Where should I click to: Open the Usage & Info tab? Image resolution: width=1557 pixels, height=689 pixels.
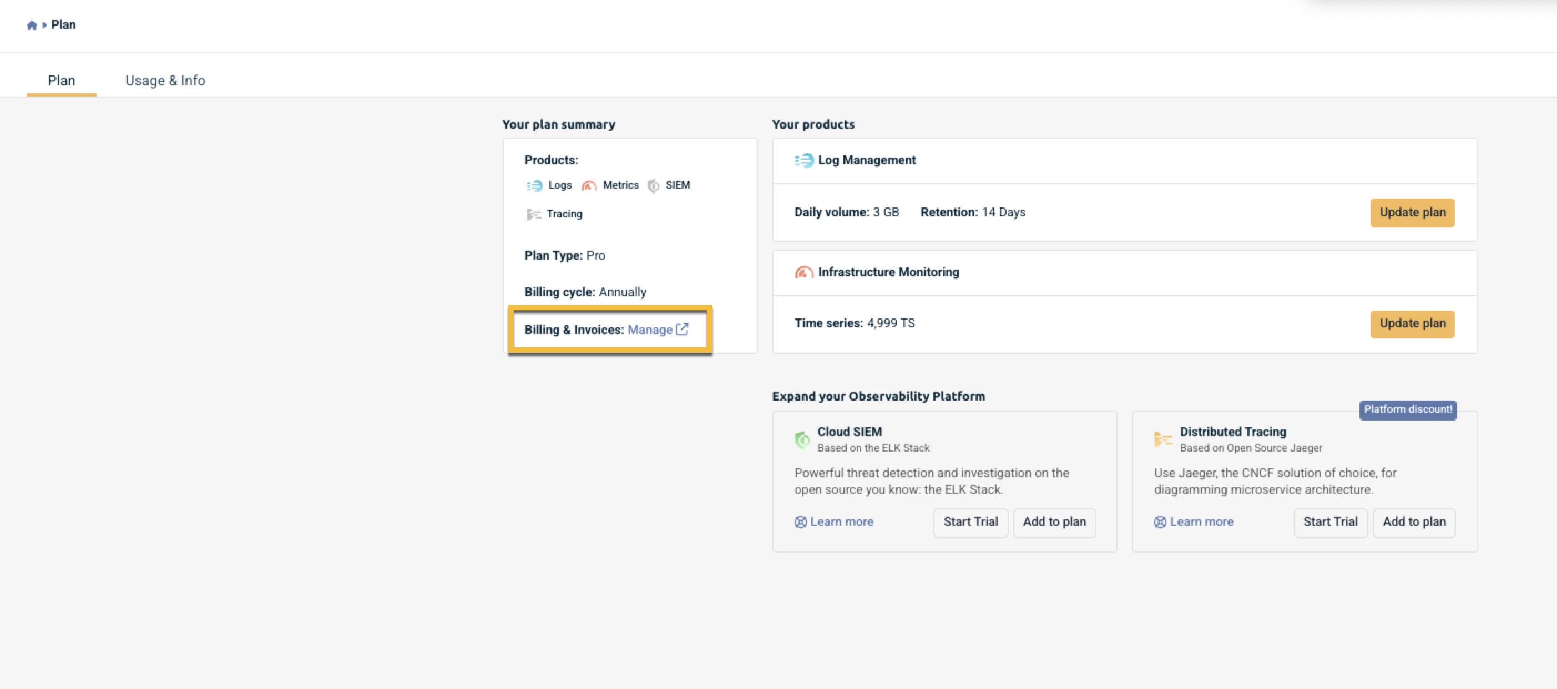pos(165,80)
